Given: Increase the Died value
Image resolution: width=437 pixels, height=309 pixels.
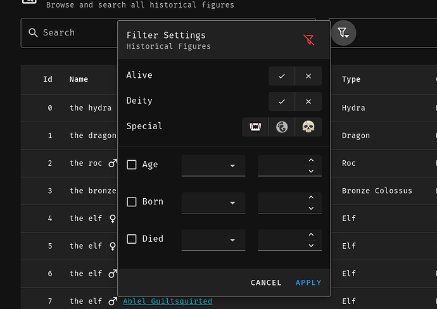Looking at the screenshot, I should click(311, 235).
